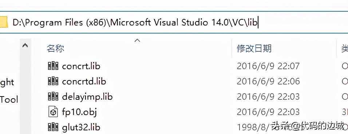Sort files by the 修改日期 column header

click(254, 48)
